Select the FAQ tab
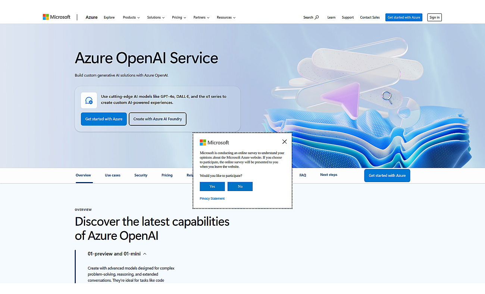485x294 pixels. tap(303, 175)
